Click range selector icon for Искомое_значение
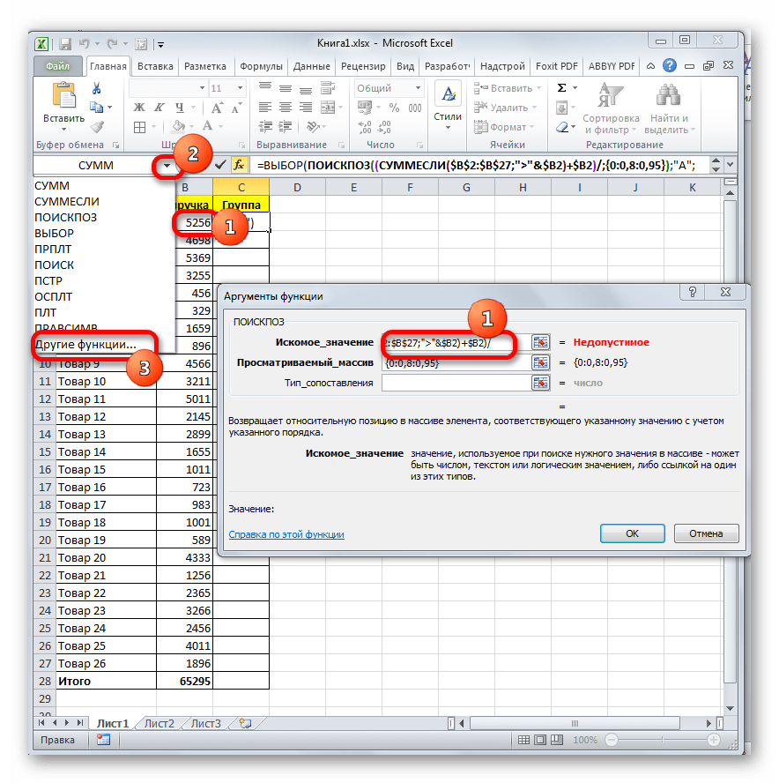 click(x=540, y=342)
